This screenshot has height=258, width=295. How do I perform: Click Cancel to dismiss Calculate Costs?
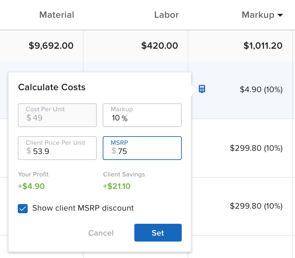point(101,233)
